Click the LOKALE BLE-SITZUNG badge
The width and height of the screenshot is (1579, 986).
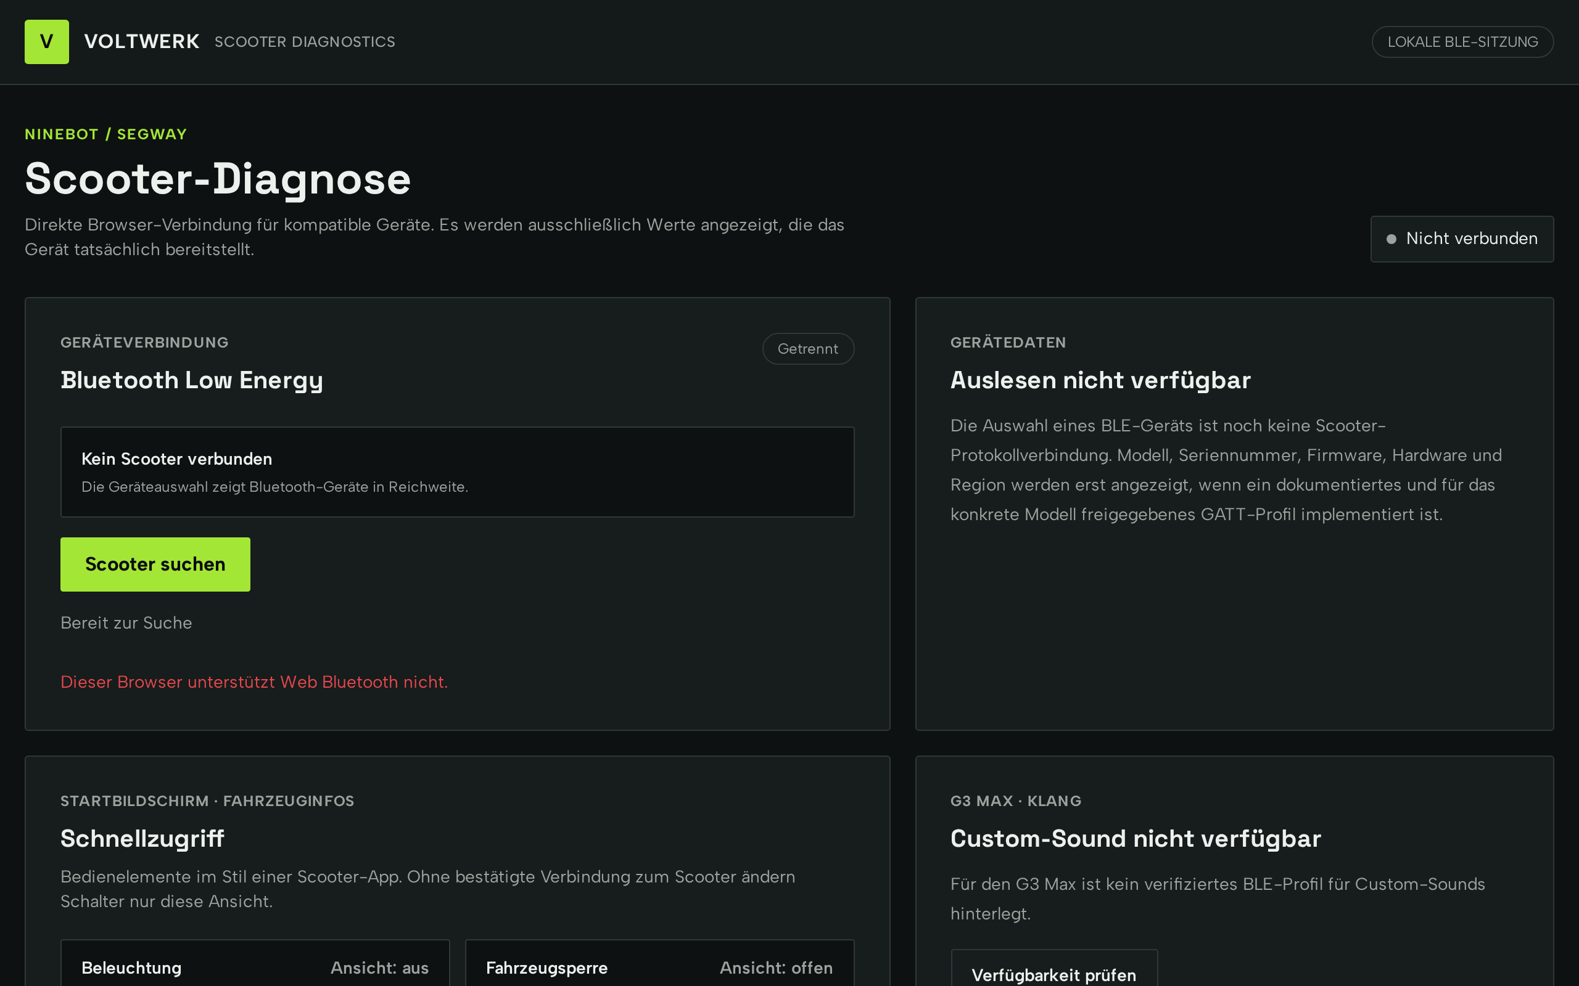pyautogui.click(x=1462, y=42)
